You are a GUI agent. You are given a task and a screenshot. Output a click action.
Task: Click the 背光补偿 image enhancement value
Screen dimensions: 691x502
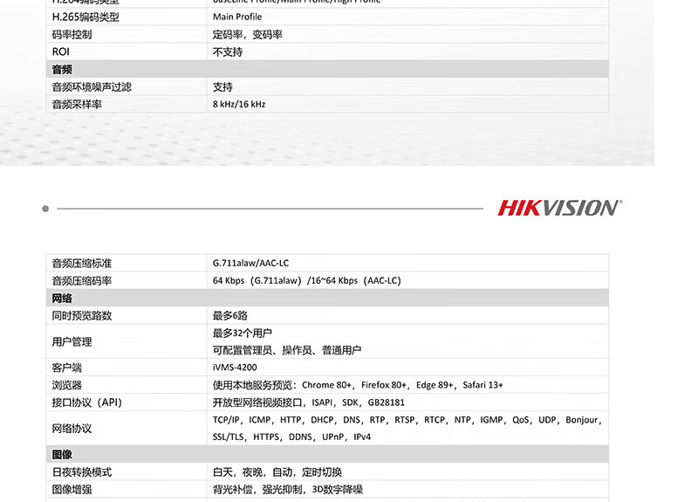tap(288, 489)
